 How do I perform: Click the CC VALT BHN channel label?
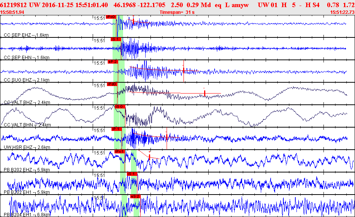[x=26, y=125]
